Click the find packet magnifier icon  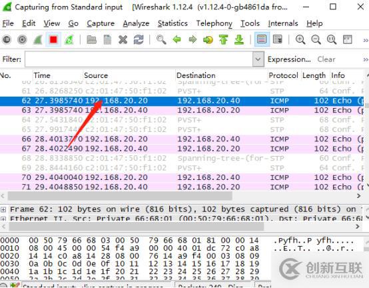click(x=161, y=39)
